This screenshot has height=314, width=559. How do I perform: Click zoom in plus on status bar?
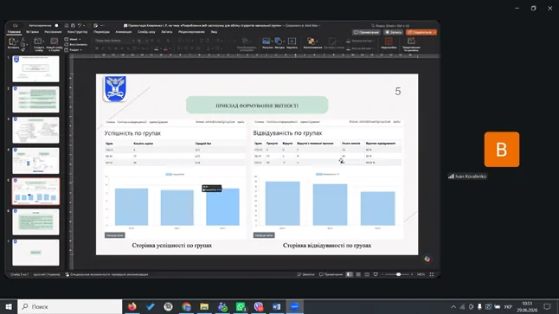click(412, 274)
